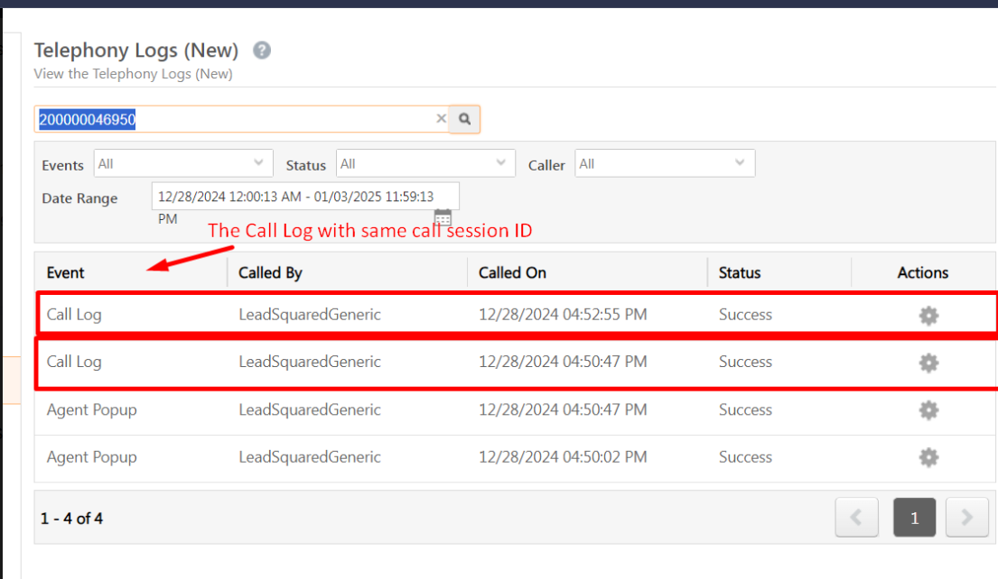The height and width of the screenshot is (579, 998).
Task: Sort by the Called On column header
Action: pos(513,272)
